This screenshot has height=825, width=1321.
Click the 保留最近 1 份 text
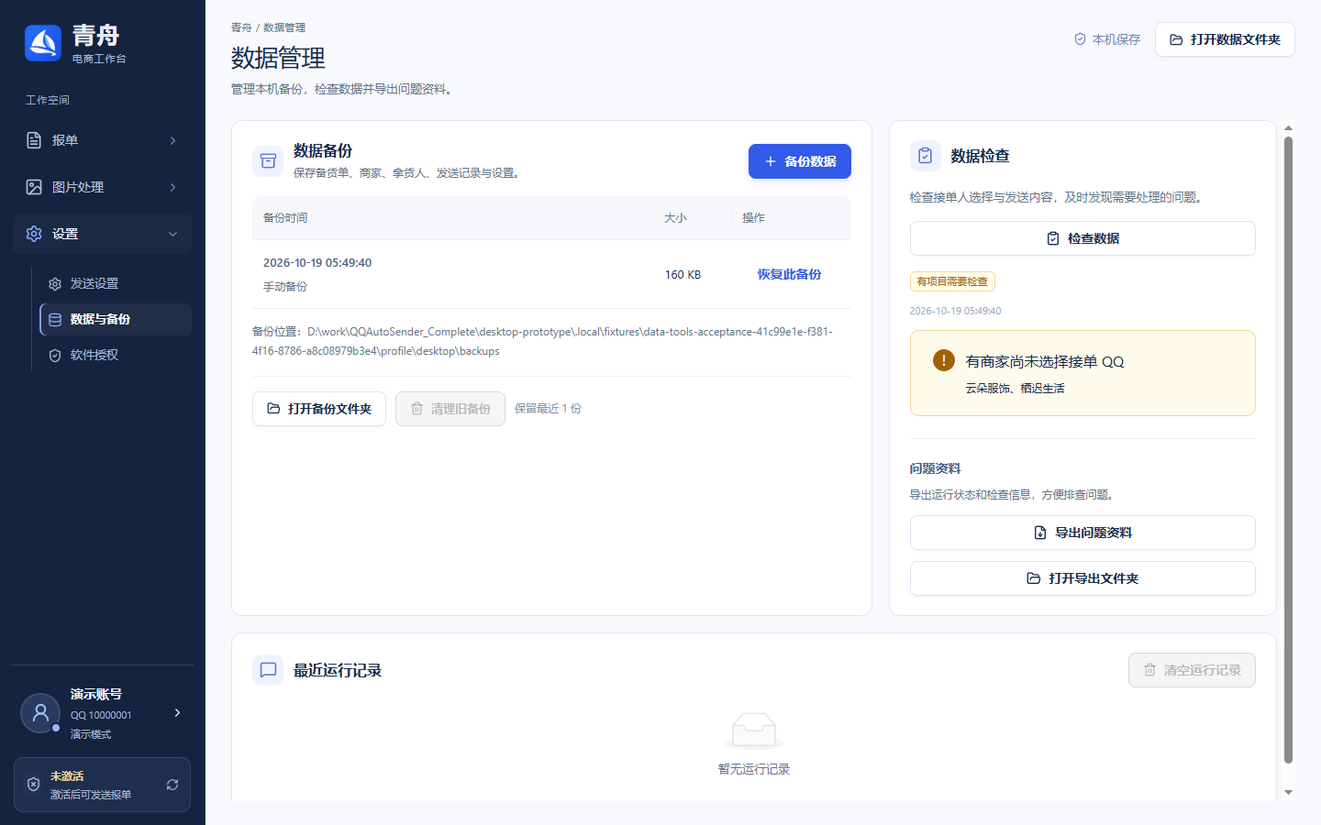pyautogui.click(x=548, y=409)
